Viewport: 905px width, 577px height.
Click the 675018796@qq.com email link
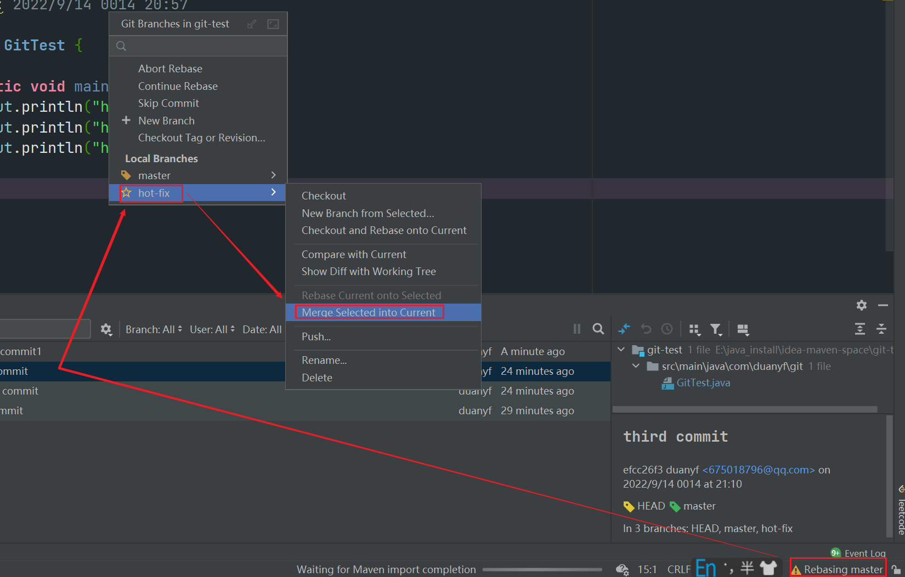759,470
